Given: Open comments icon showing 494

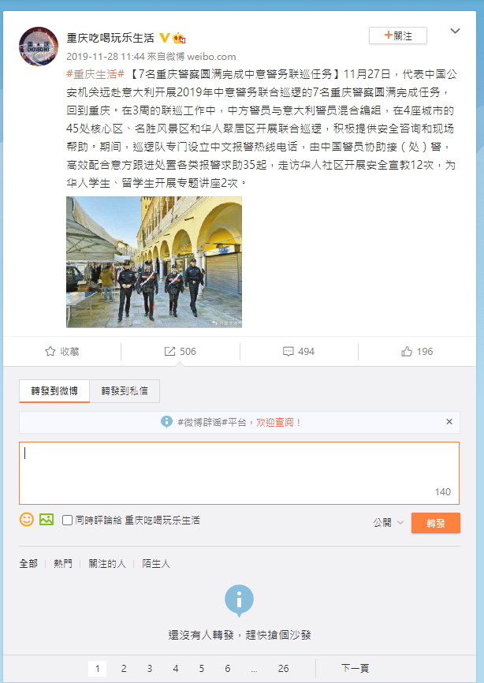Looking at the screenshot, I should 289,352.
